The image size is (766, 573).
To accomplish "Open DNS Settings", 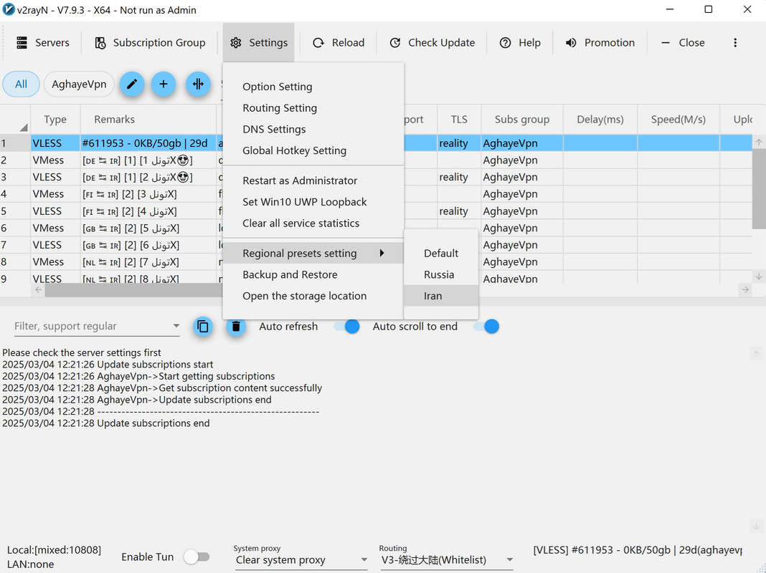I will (313, 129).
